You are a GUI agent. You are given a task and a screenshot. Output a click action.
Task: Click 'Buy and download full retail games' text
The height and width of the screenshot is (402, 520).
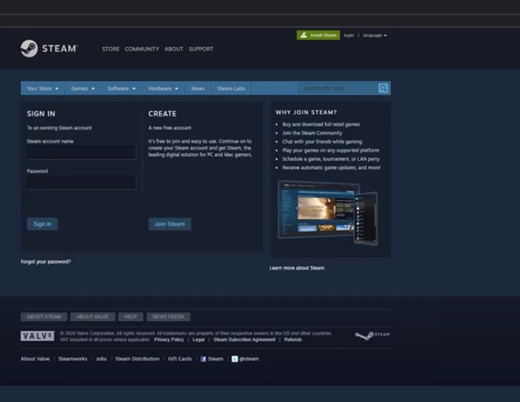click(x=321, y=124)
